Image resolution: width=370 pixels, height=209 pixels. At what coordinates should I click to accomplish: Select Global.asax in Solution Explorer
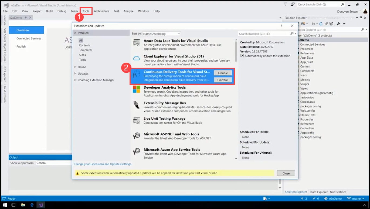(x=308, y=102)
